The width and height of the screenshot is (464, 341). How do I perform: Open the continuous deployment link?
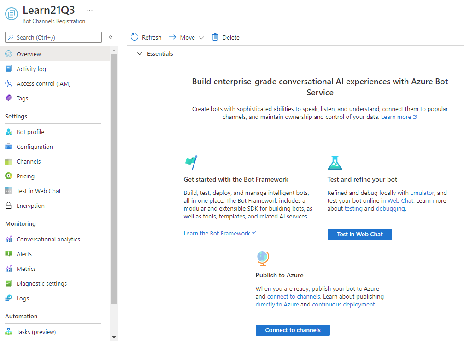pyautogui.click(x=344, y=304)
